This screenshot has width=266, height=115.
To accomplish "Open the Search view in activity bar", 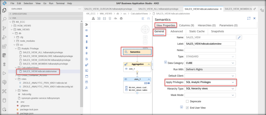I will click(x=4, y=19).
